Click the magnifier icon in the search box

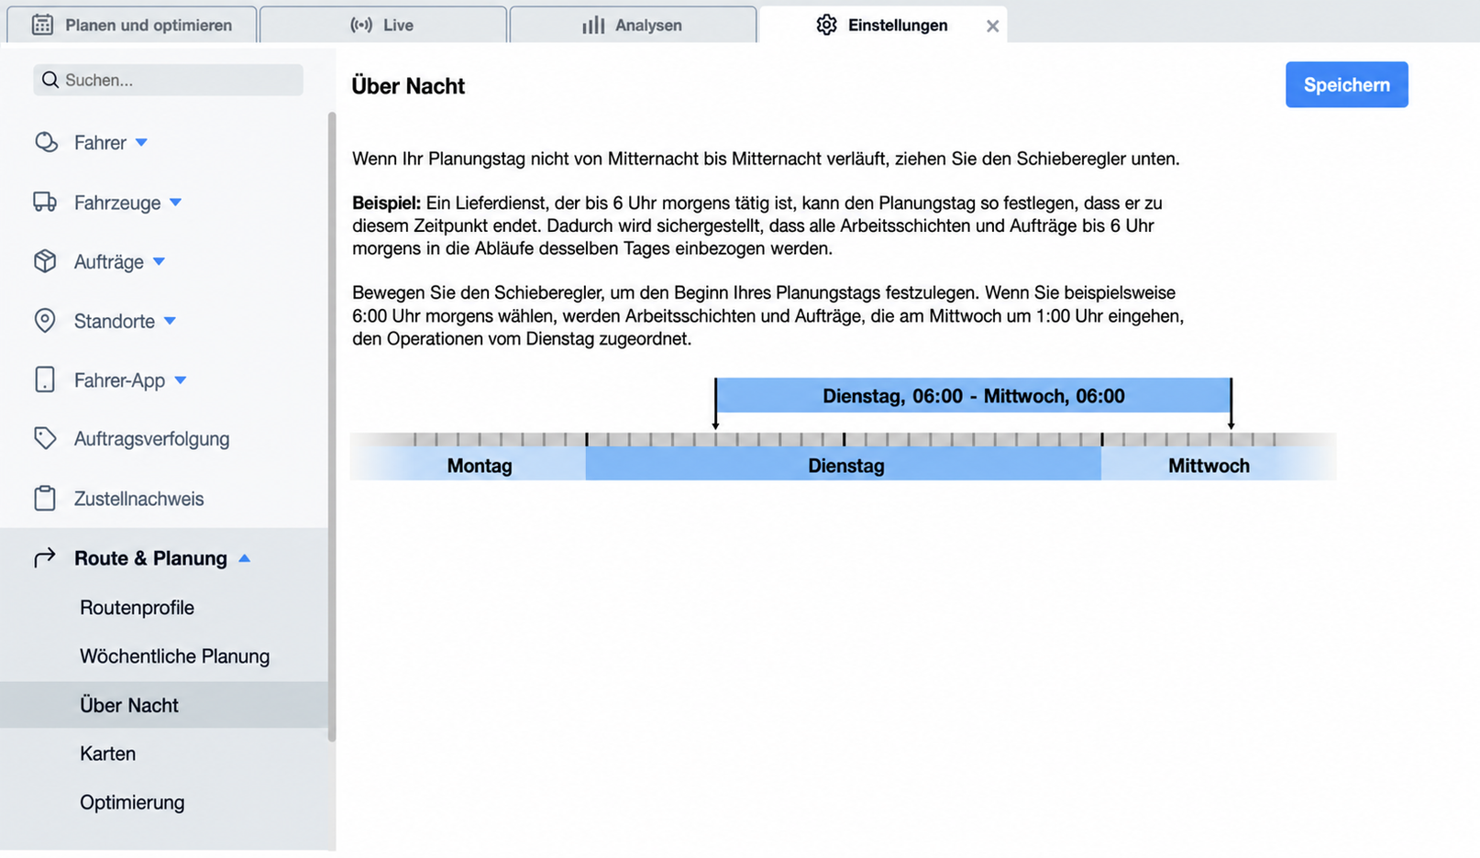(50, 80)
